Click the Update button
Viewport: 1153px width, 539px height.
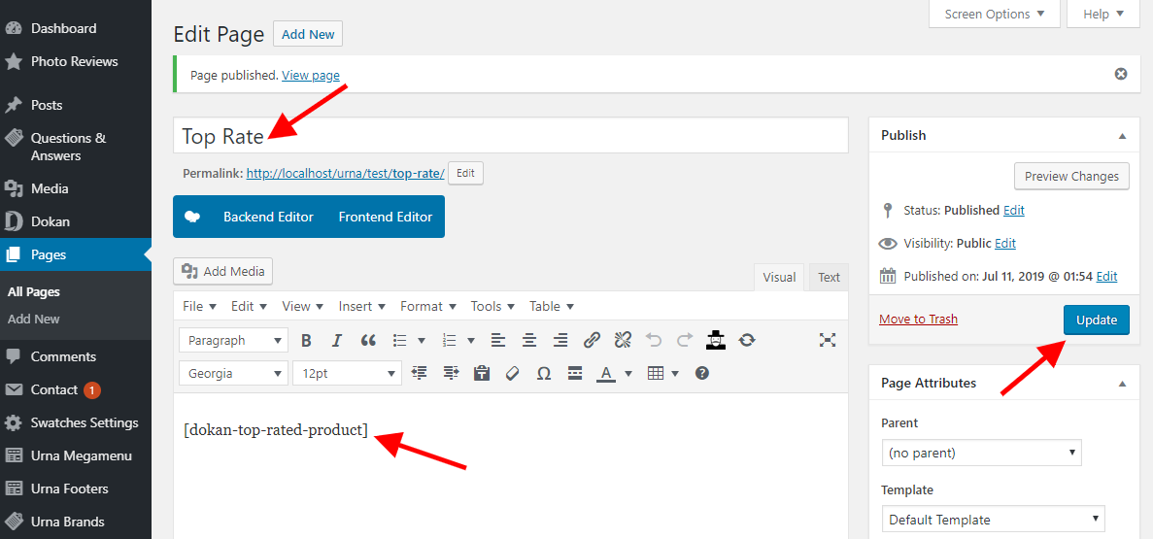click(x=1097, y=320)
